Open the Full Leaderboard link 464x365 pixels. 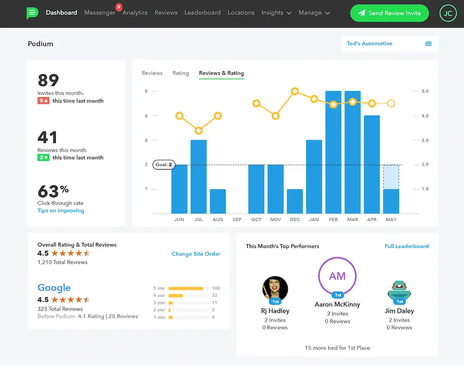pos(406,246)
